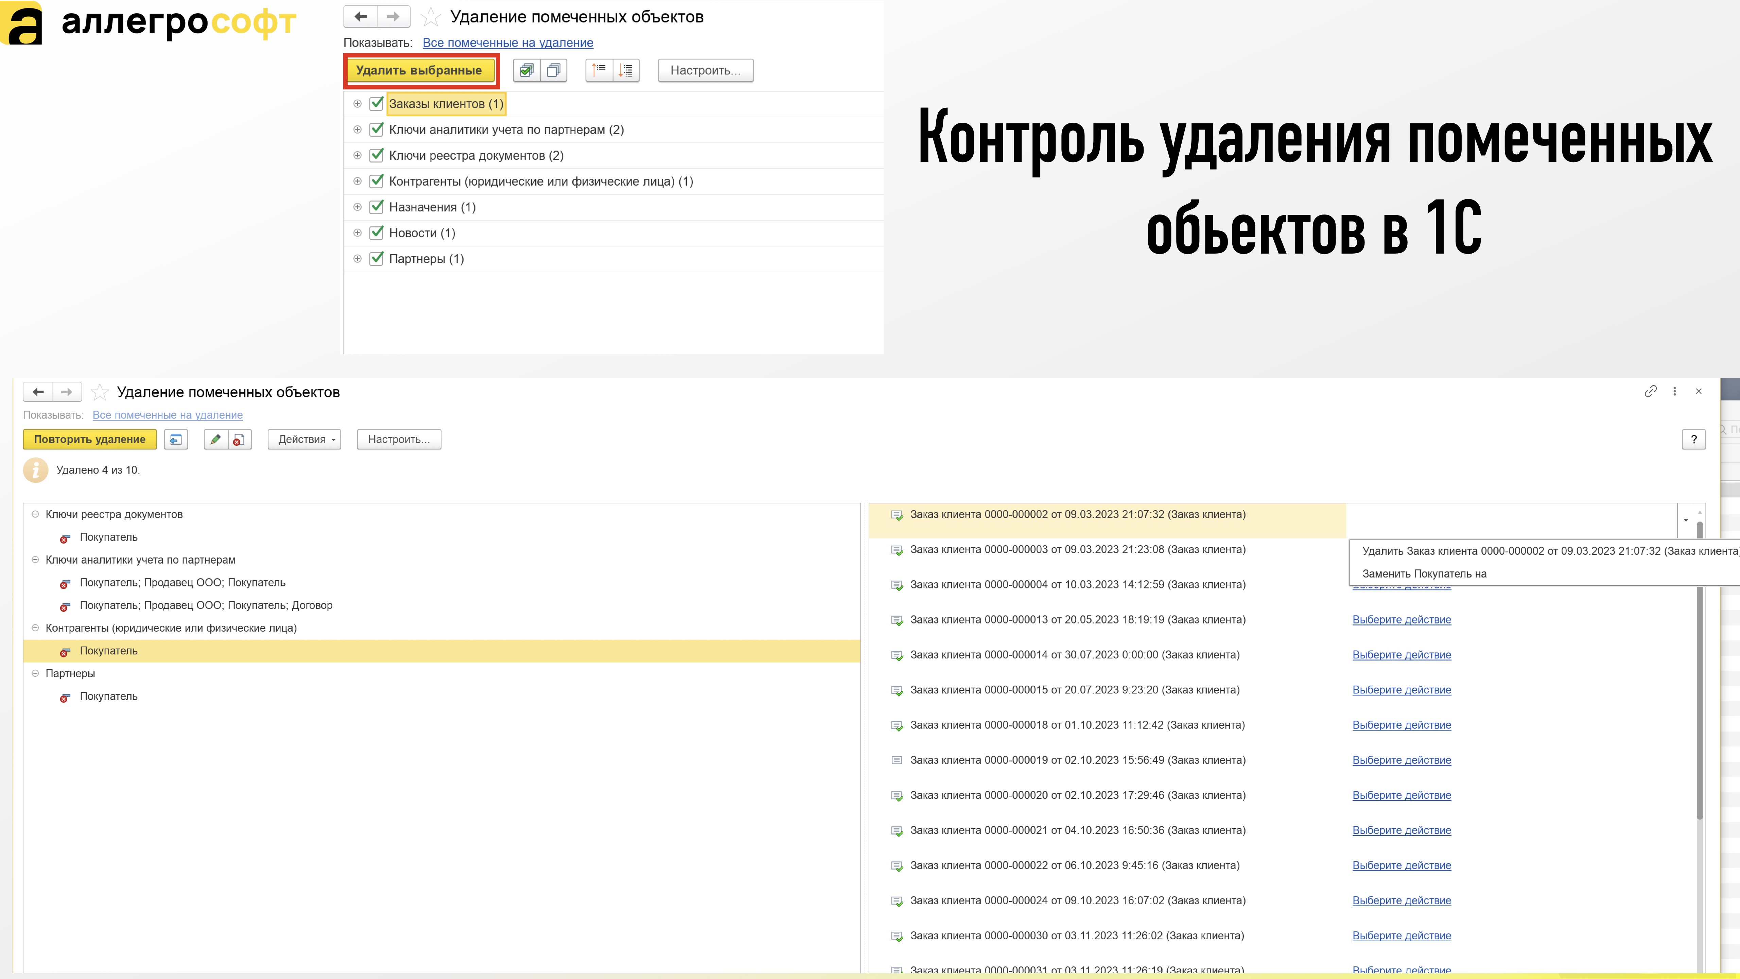Collapse all groups icon in top toolbar
The width and height of the screenshot is (1740, 979).
599,70
